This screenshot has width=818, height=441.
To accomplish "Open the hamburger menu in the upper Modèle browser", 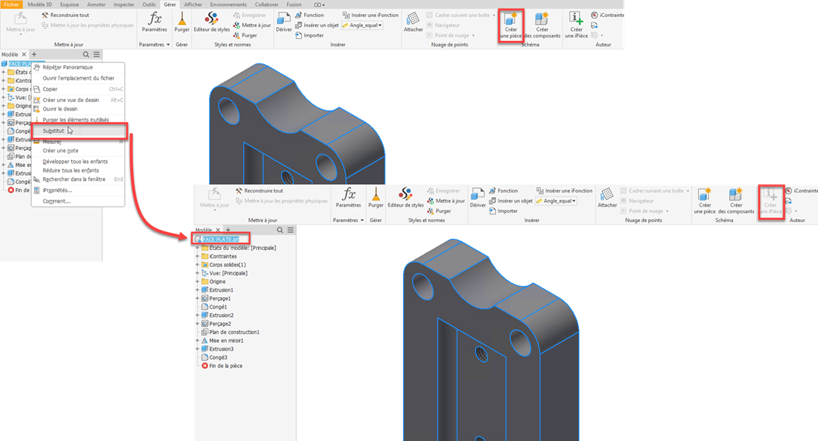I will coord(97,54).
